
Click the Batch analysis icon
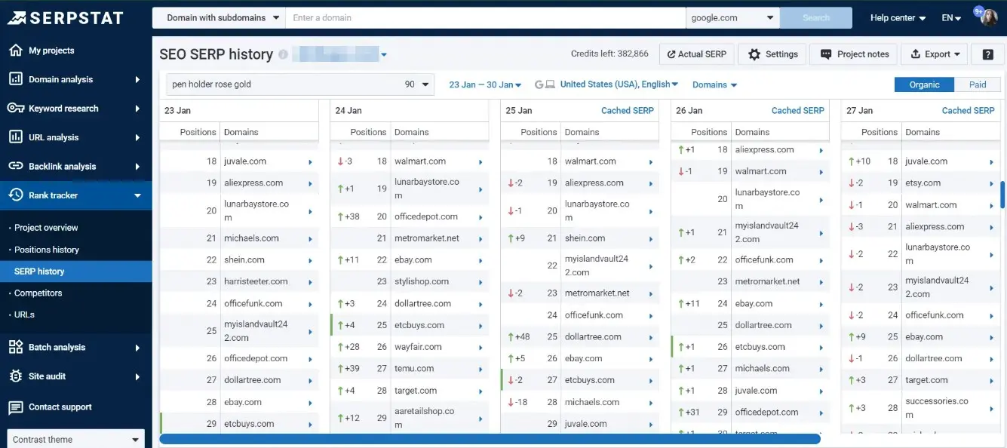(x=15, y=347)
